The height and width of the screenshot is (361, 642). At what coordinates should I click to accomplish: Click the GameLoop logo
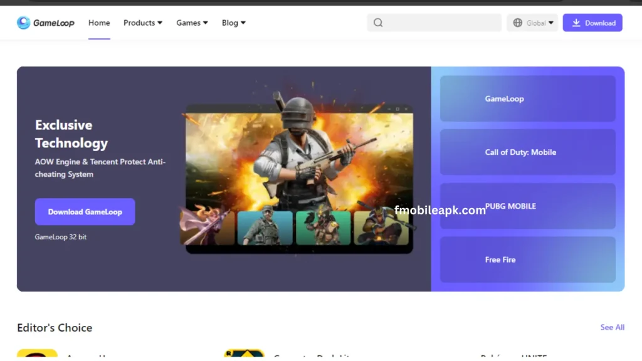[x=45, y=23]
